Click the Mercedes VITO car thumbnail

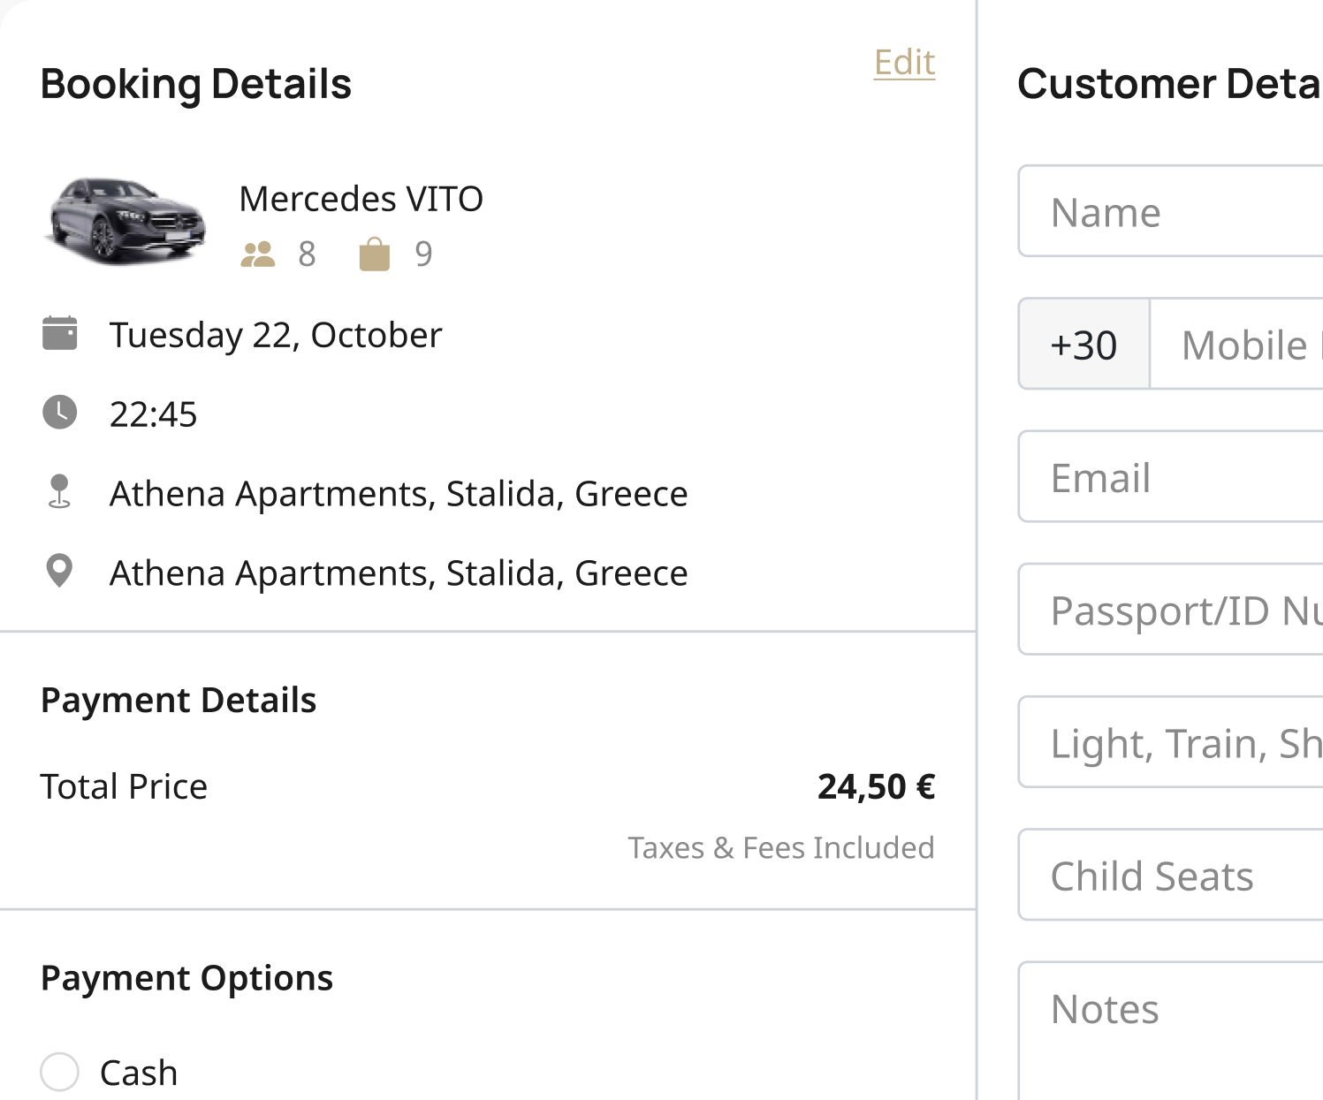(126, 221)
